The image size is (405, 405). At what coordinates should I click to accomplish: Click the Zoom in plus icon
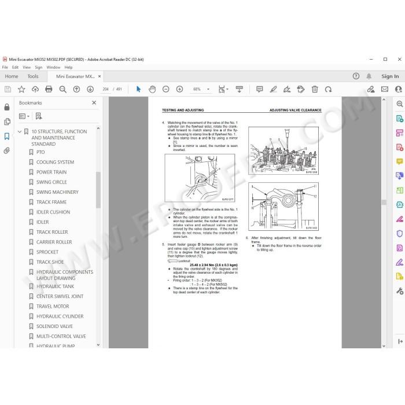tap(179, 89)
